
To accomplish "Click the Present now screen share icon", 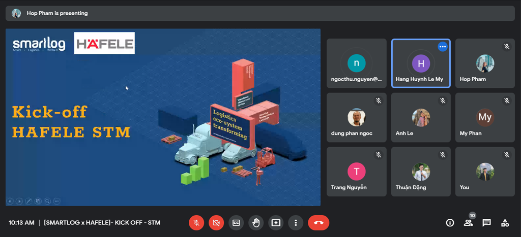I will (276, 222).
